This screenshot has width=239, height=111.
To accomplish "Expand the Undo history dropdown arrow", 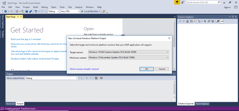I will [39, 11].
